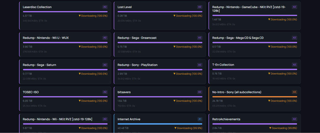Select the 5.87 TiB size value

27,128
